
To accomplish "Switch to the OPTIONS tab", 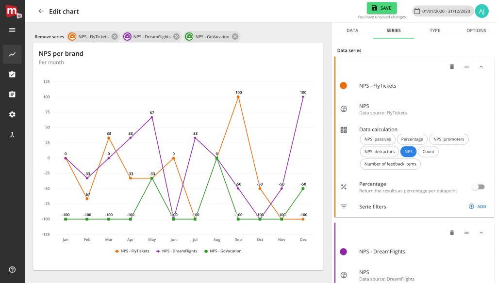I will (x=476, y=31).
